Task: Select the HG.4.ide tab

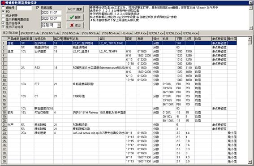Action: click(x=126, y=33)
